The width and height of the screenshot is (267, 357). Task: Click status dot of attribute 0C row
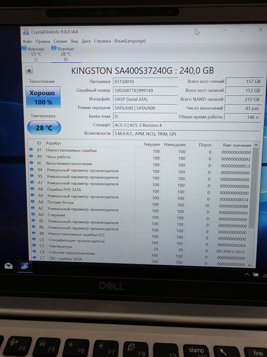(x=32, y=163)
